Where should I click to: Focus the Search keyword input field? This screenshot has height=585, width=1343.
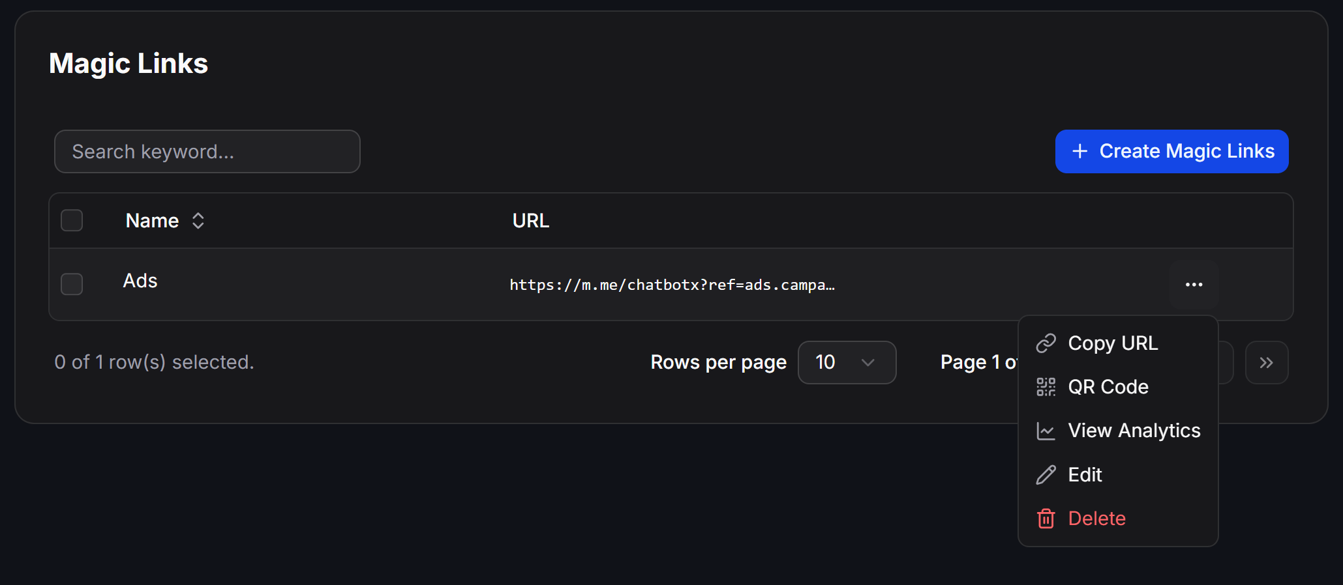tap(207, 152)
